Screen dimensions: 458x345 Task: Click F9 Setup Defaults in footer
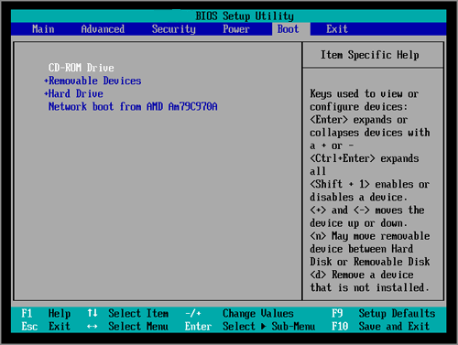pyautogui.click(x=384, y=314)
